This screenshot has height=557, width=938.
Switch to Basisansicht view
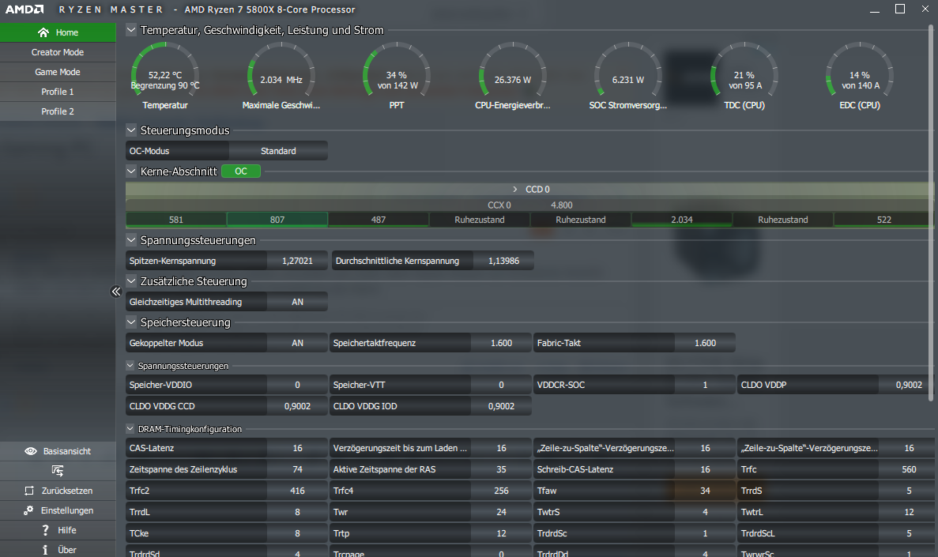click(x=58, y=451)
